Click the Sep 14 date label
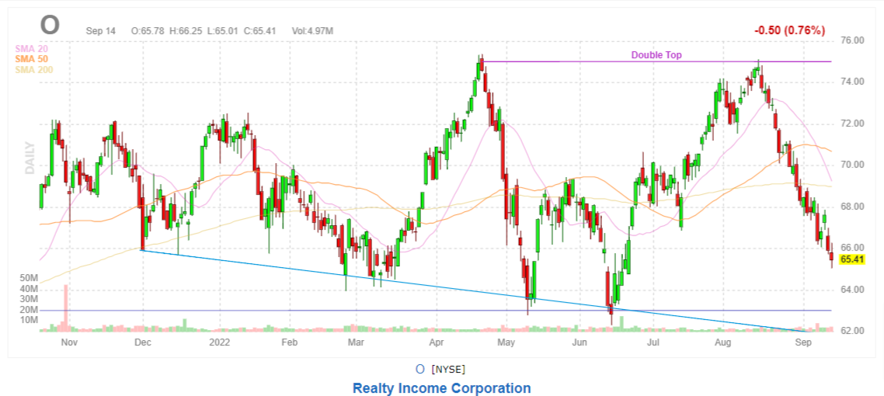 coord(100,31)
